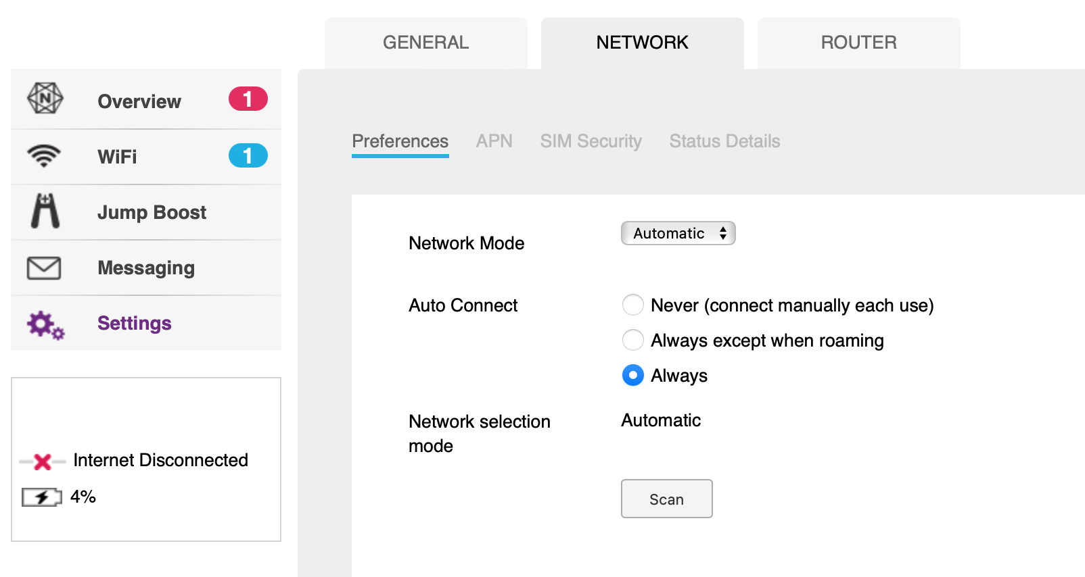
Task: Open the Overview menu item
Action: (146, 99)
